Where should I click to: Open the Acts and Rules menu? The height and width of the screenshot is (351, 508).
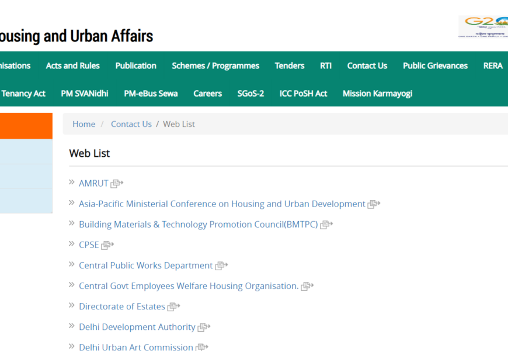73,66
